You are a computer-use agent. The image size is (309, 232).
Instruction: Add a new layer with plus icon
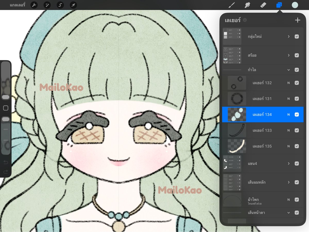click(x=298, y=20)
